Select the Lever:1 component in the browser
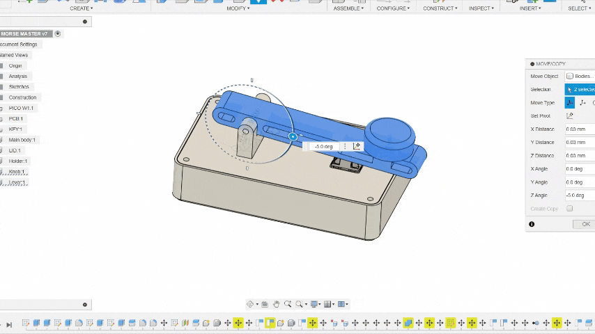Screen dimensions: 595x334 pos(17,182)
